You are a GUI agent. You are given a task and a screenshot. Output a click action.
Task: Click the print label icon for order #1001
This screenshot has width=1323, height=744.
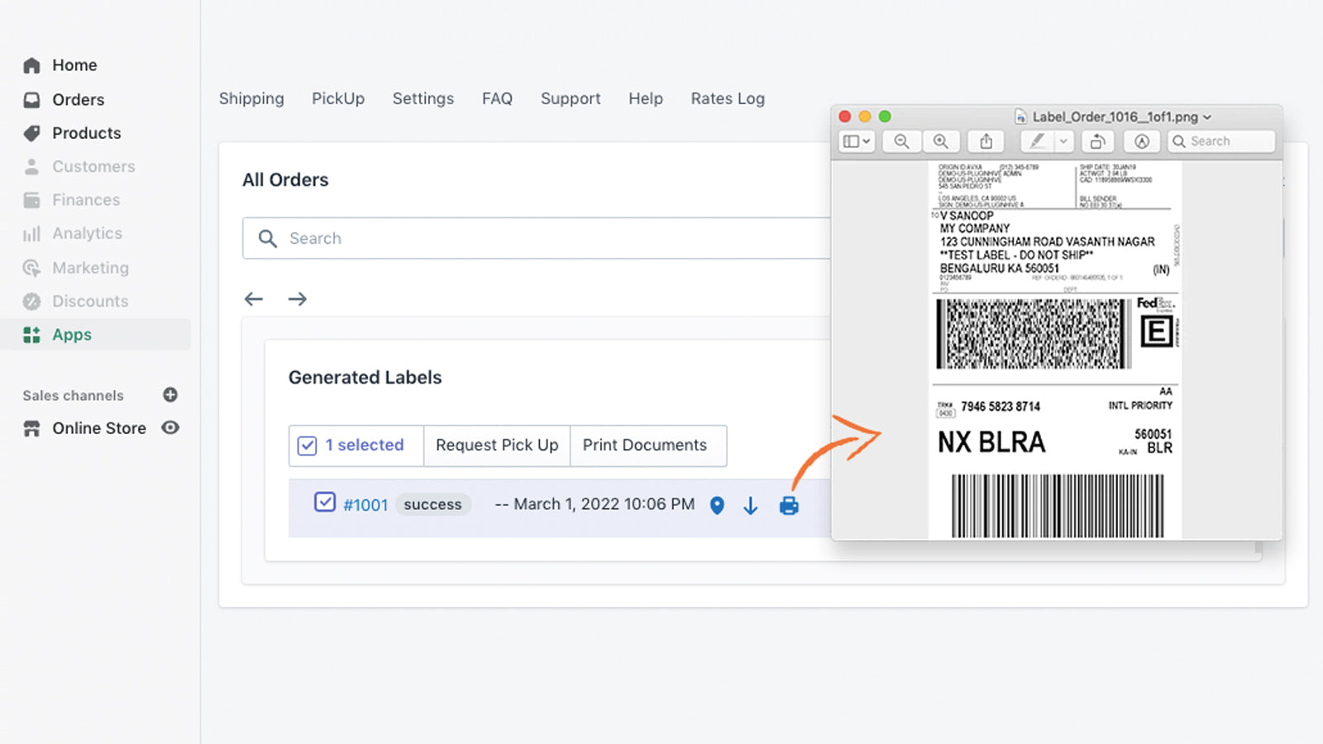click(789, 505)
